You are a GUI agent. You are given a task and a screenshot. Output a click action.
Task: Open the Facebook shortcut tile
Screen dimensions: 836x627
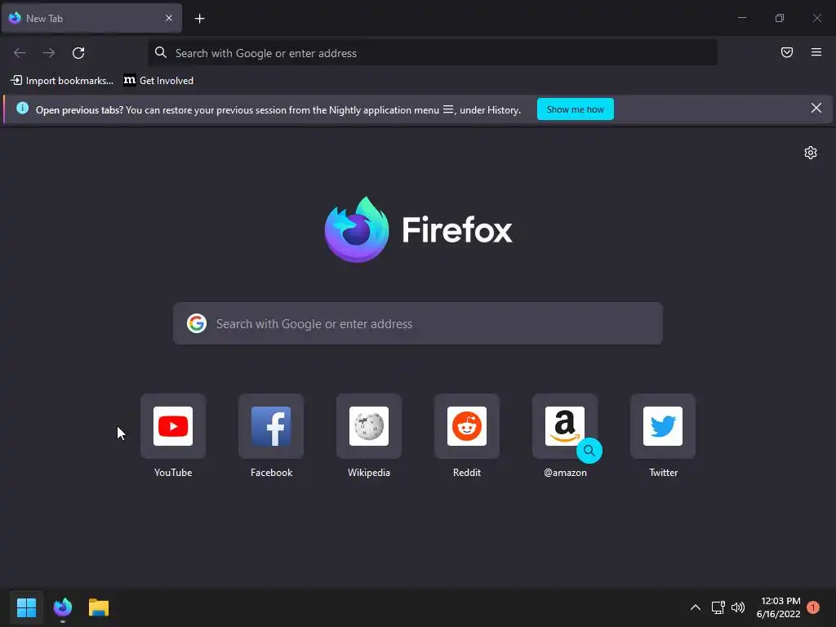[x=271, y=426]
